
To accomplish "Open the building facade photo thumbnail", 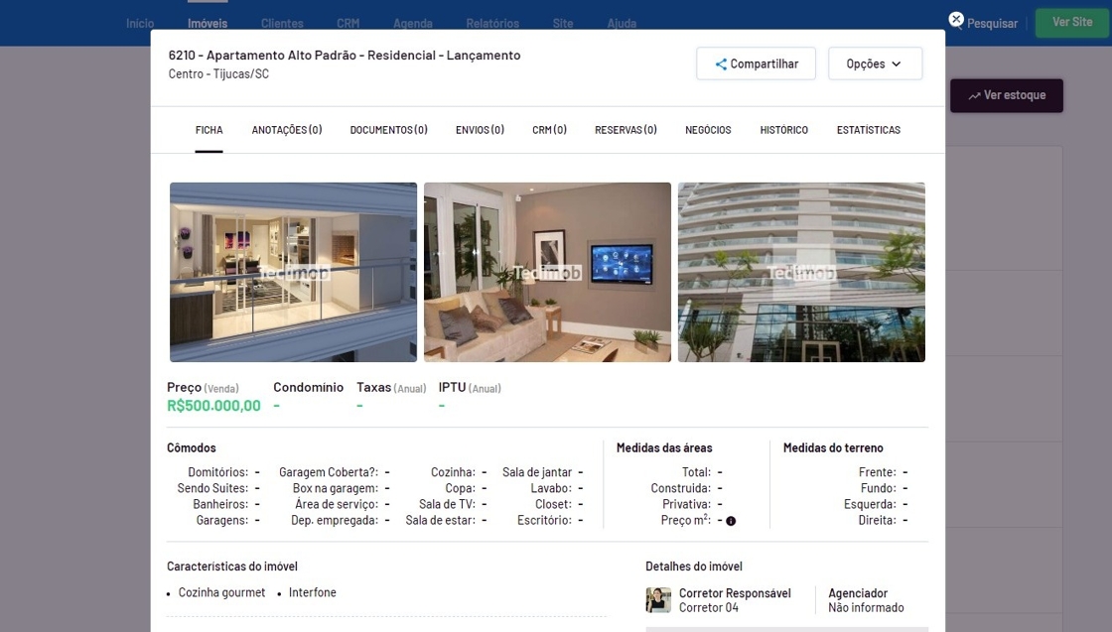I will [x=801, y=272].
